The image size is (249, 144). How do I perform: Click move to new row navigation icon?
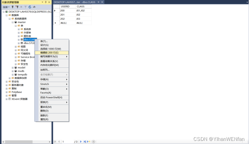[89, 141]
